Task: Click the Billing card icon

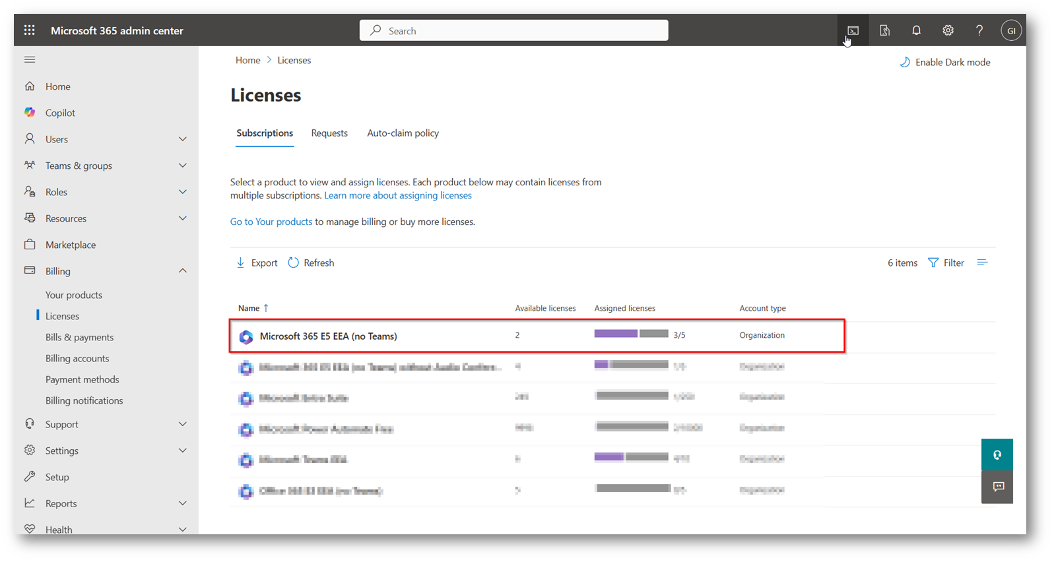Action: pyautogui.click(x=30, y=271)
